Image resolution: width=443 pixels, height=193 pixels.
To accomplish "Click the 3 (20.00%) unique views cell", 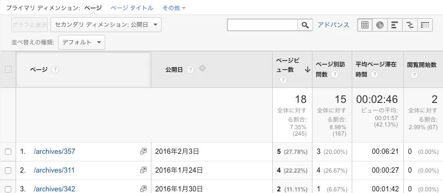I will [332, 152].
